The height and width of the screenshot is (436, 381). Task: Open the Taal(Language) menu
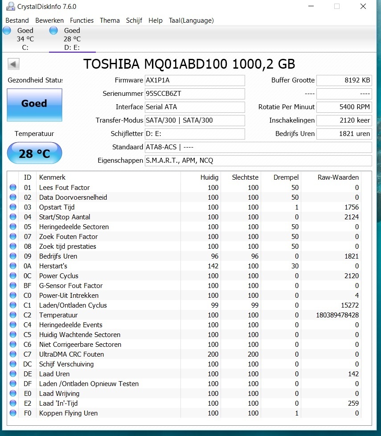tap(192, 21)
